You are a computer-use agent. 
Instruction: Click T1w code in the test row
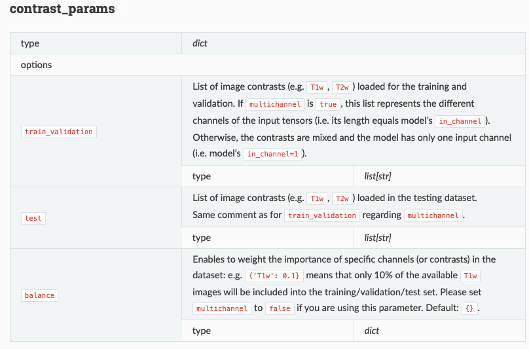(x=318, y=198)
